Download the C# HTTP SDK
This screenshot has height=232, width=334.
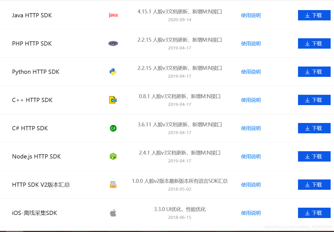coord(314,128)
